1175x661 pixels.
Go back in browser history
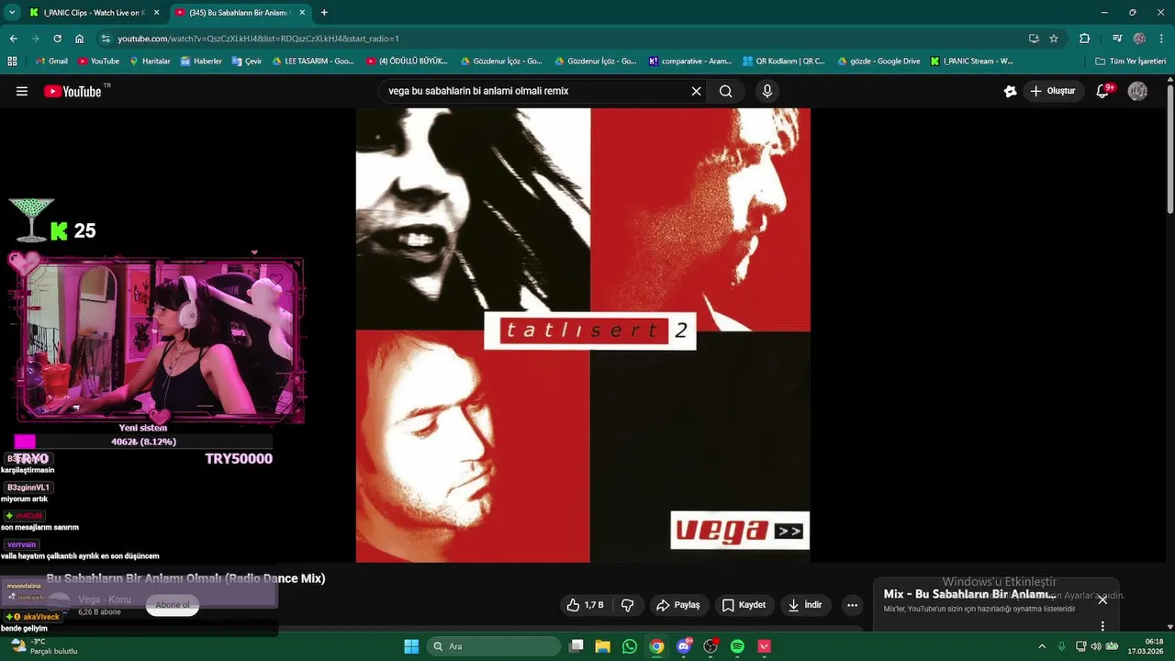[x=14, y=39]
